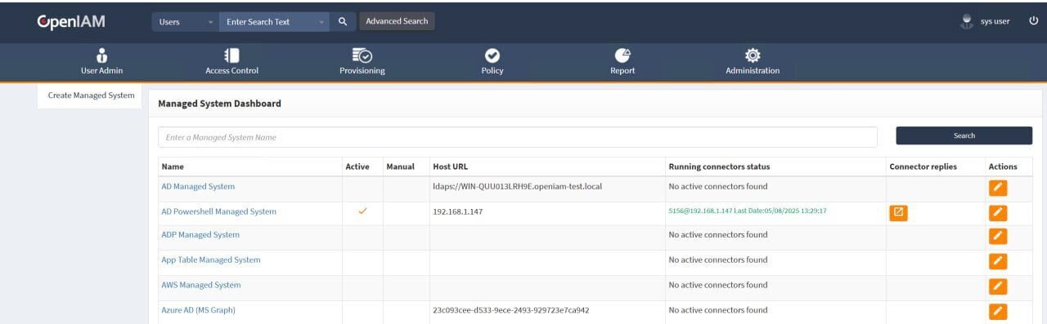Open the Access Control menu
Image resolution: width=1047 pixels, height=324 pixels.
click(231, 61)
